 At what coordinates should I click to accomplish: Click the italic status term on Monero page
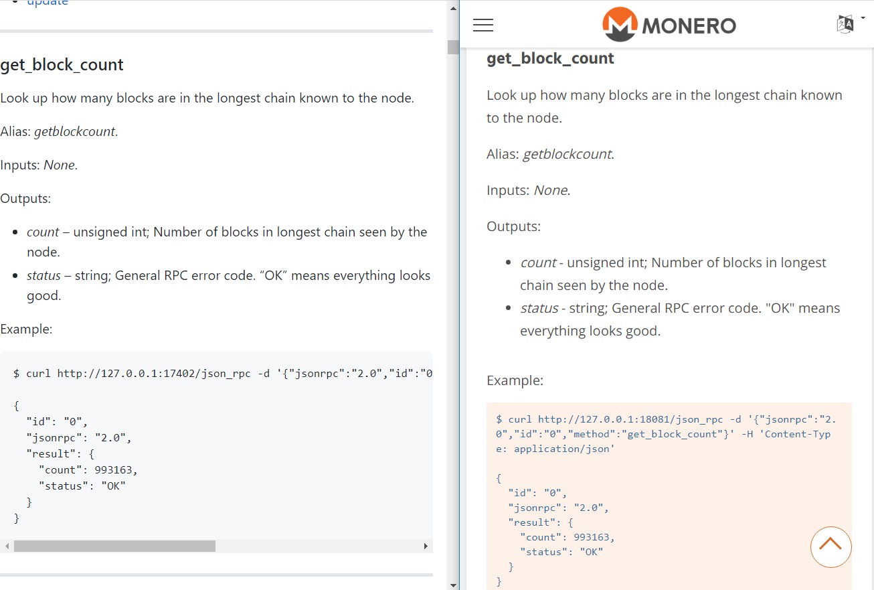[x=539, y=308]
